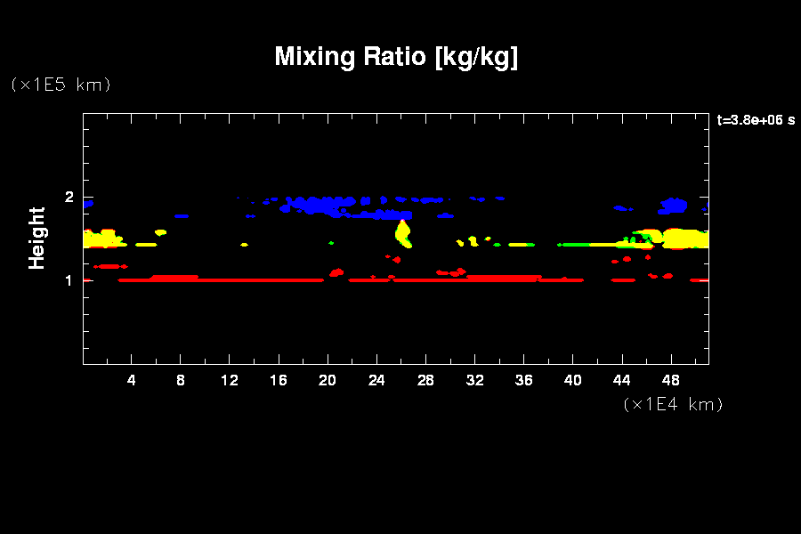Click the x-axis tick label "24"
The width and height of the screenshot is (801, 534).
point(376,380)
